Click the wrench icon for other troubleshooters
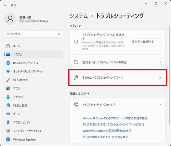The image size is (171, 146). point(76,78)
